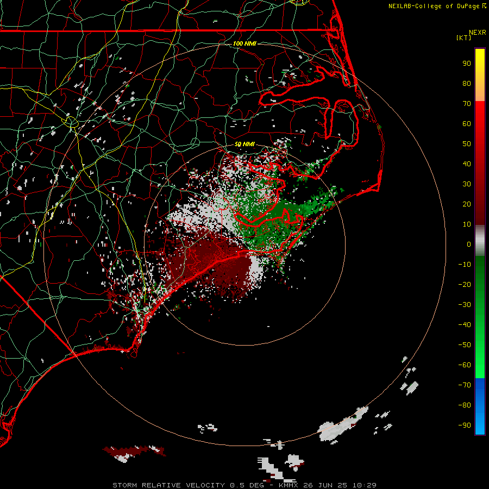The width and height of the screenshot is (489, 489).
Task: Click the -80 value on the velocity scale
Action: pos(465,405)
